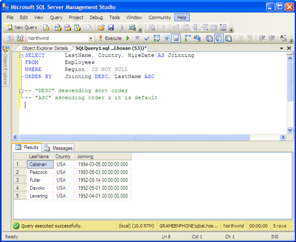Increase indent toolbar icon
The height and width of the screenshot is (242, 296).
(272, 38)
